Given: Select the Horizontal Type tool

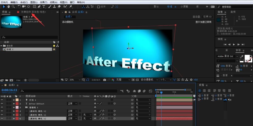Looking at the screenshot, I should click(44, 7).
